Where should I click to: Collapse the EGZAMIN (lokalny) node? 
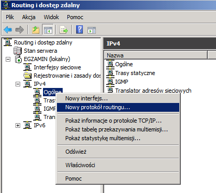[x=8, y=60]
